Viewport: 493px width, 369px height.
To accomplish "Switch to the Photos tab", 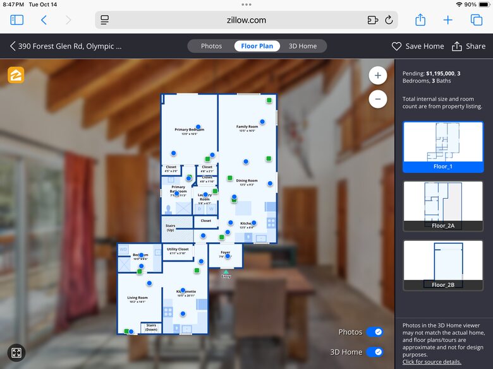I will [211, 46].
